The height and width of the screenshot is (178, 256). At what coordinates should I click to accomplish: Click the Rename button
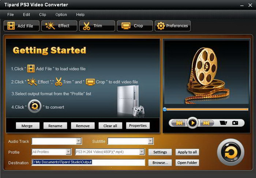[55, 126]
